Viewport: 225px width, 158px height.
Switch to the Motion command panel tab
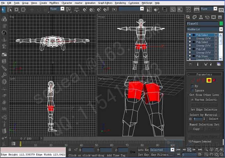click(207, 17)
